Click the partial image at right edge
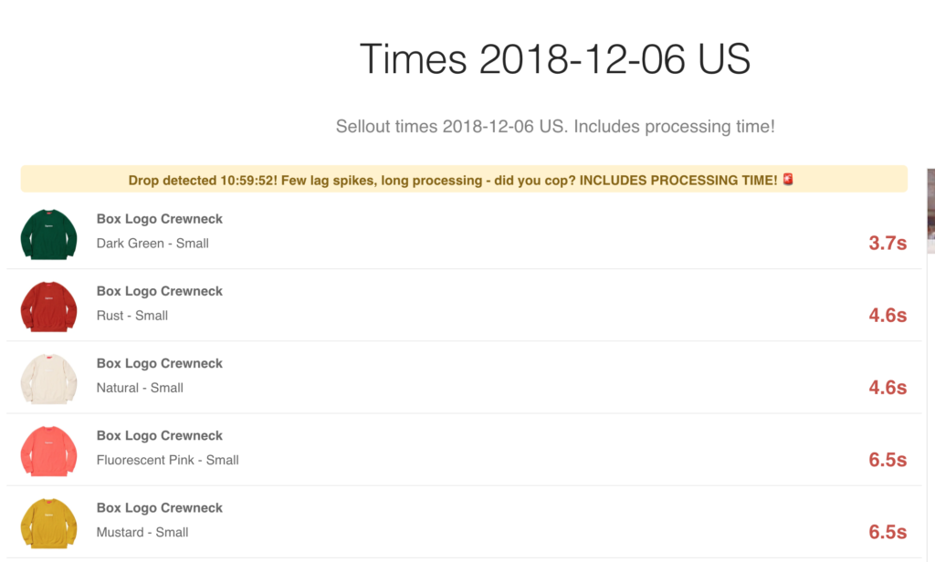 pos(930,212)
